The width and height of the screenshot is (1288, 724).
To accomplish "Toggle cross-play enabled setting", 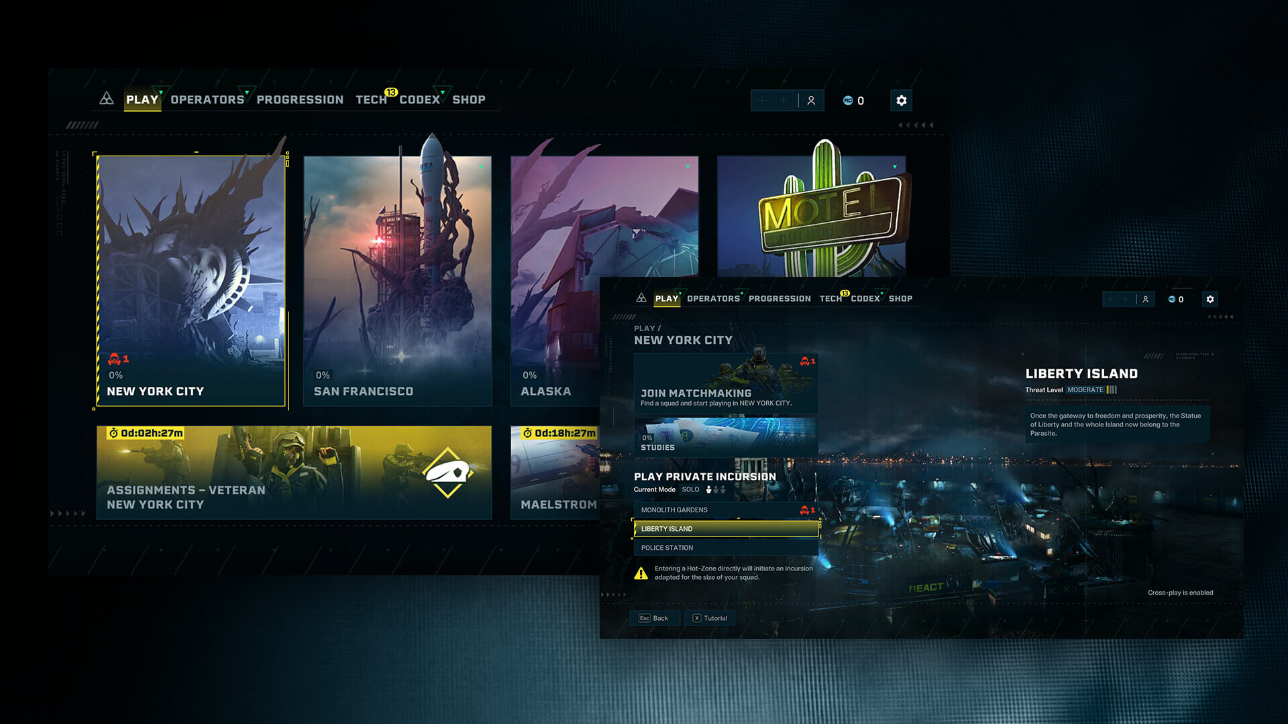I will [x=1180, y=593].
